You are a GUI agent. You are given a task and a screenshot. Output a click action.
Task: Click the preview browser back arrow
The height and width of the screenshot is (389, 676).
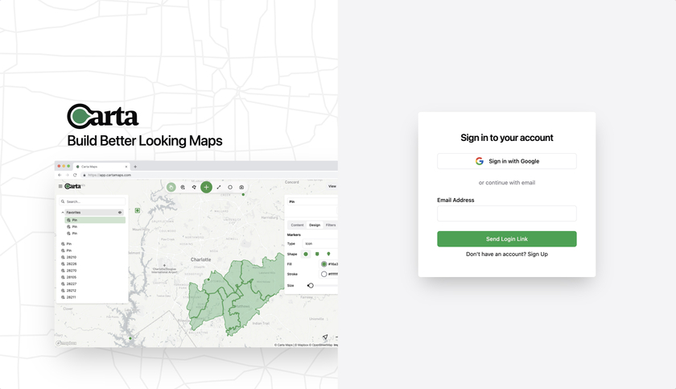(60, 175)
